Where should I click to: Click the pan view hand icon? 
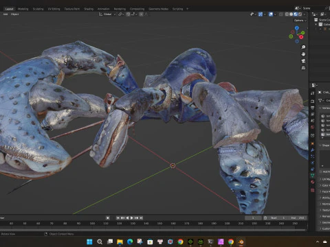pos(303,54)
